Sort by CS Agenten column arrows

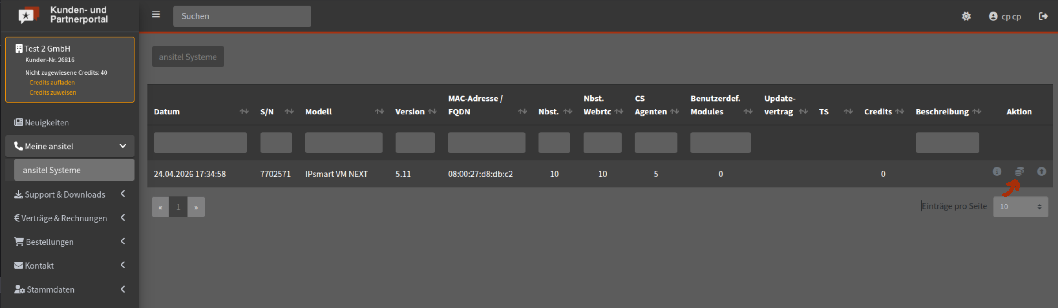[x=675, y=111]
